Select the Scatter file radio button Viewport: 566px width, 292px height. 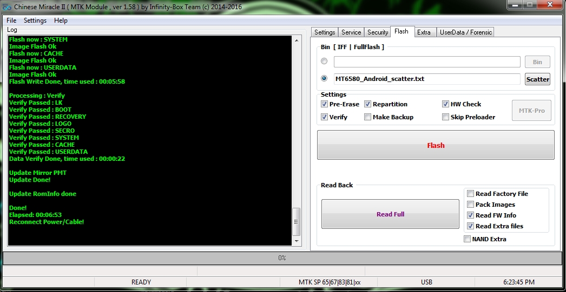324,78
